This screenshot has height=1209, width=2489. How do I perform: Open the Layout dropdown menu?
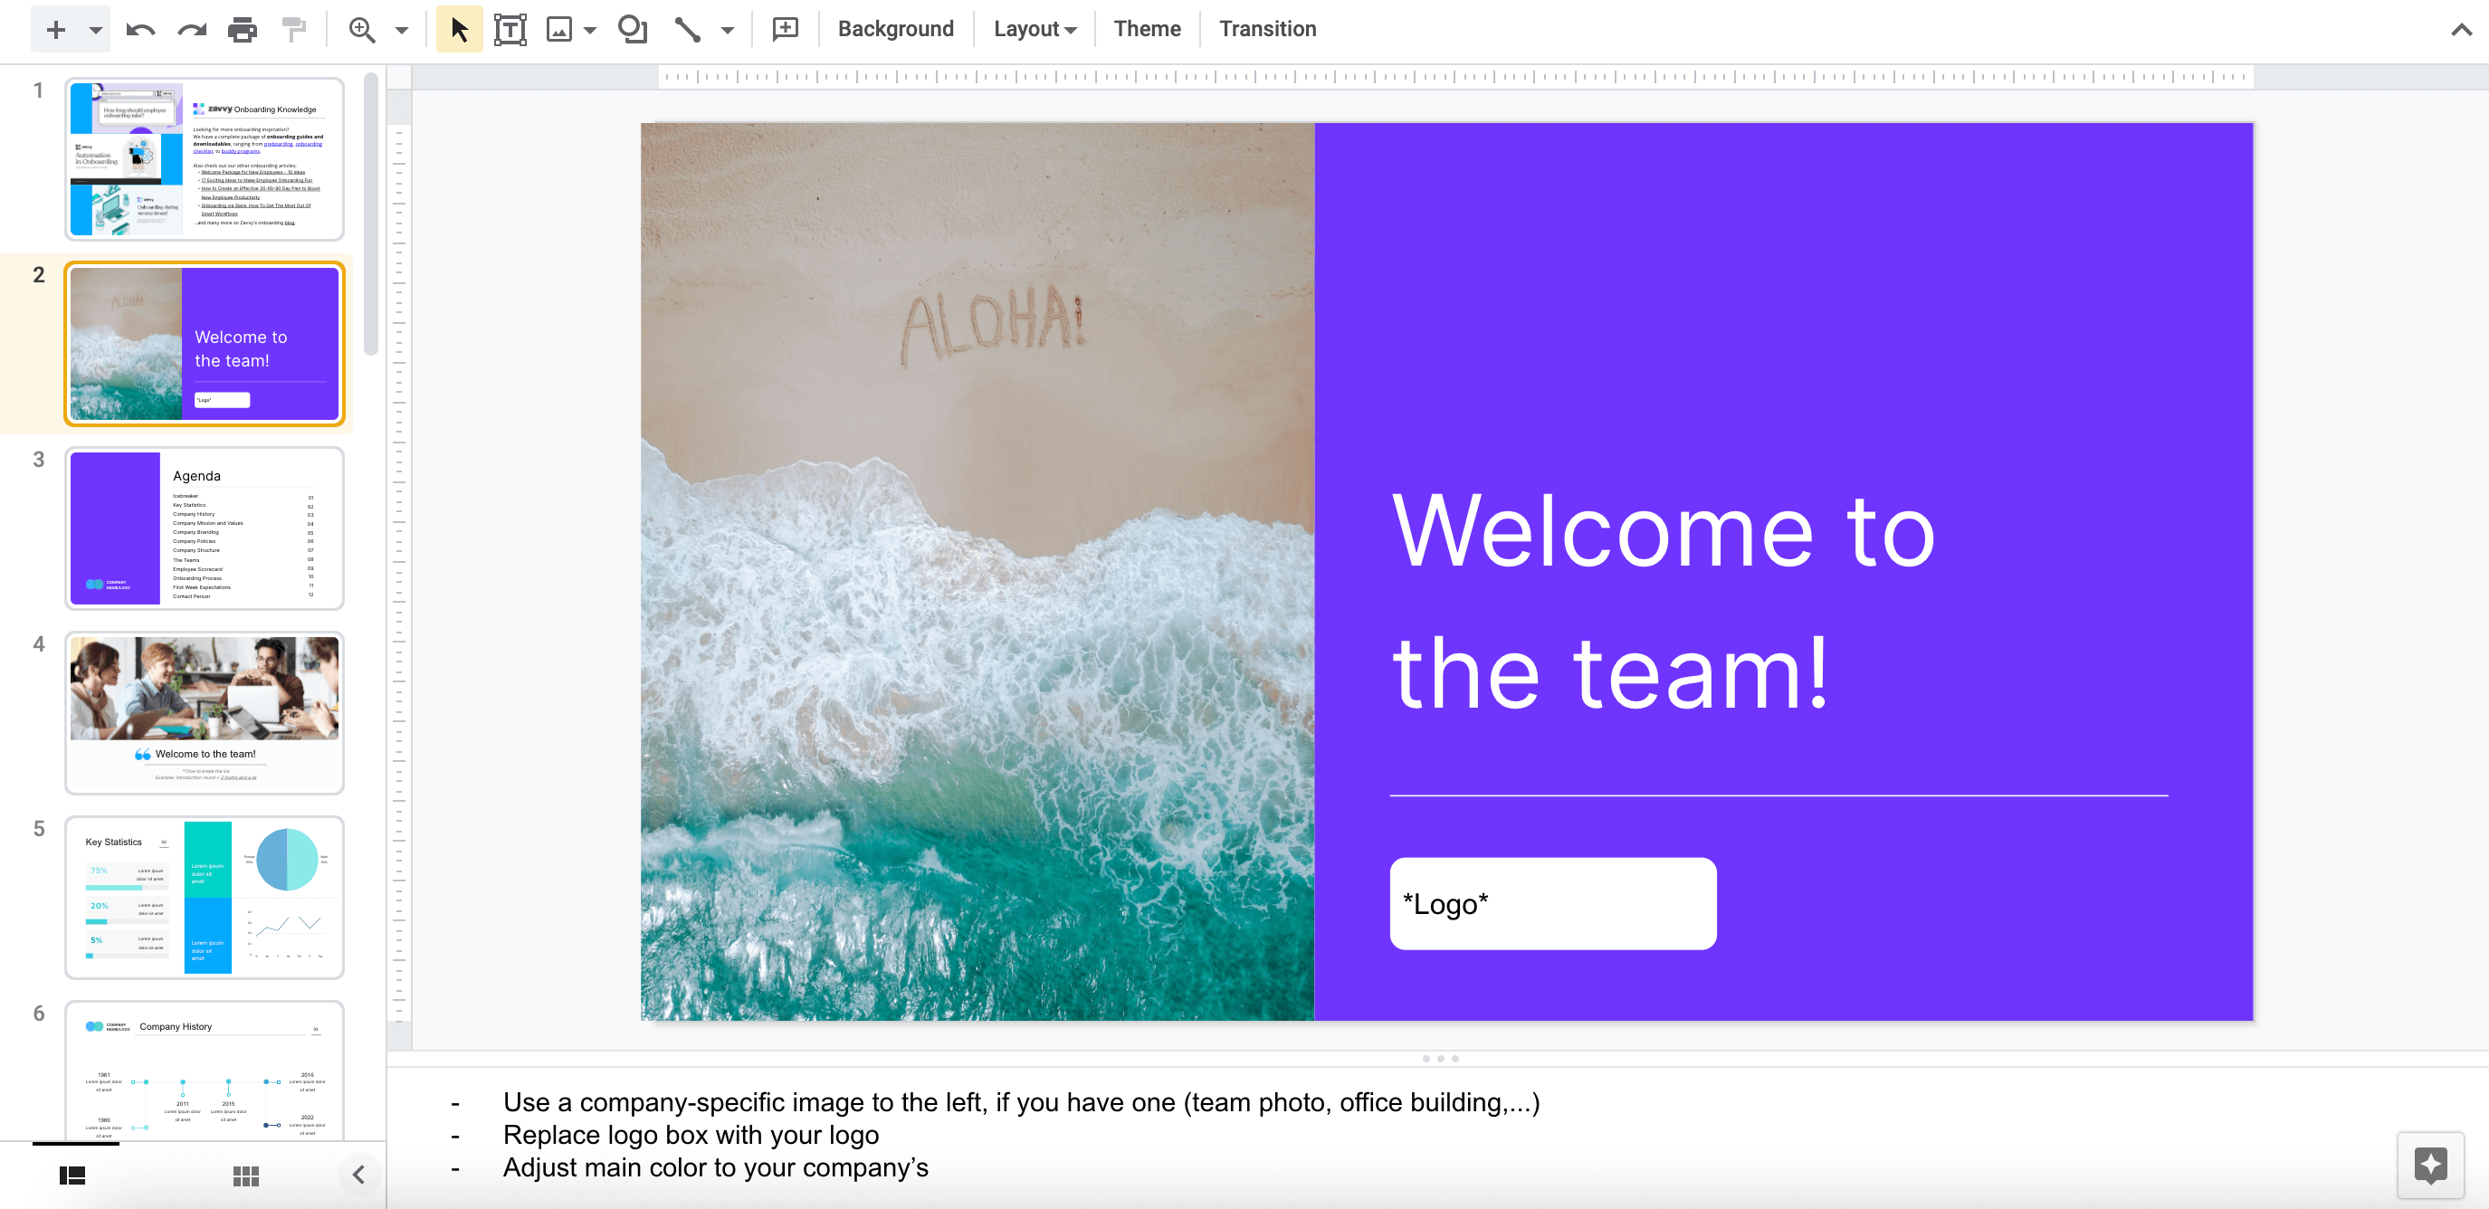pos(1034,29)
